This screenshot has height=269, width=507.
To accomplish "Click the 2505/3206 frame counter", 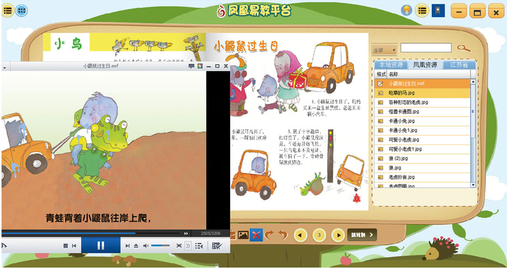I will coord(210,233).
